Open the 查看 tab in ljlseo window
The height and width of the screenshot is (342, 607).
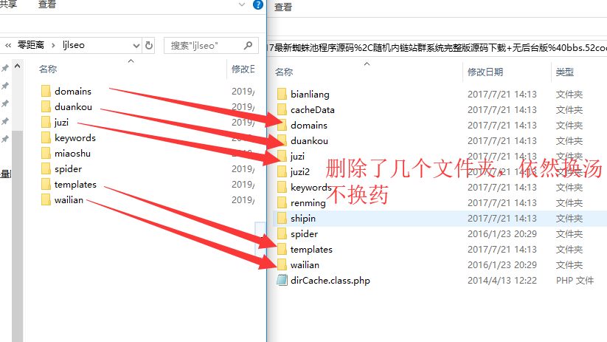click(47, 4)
